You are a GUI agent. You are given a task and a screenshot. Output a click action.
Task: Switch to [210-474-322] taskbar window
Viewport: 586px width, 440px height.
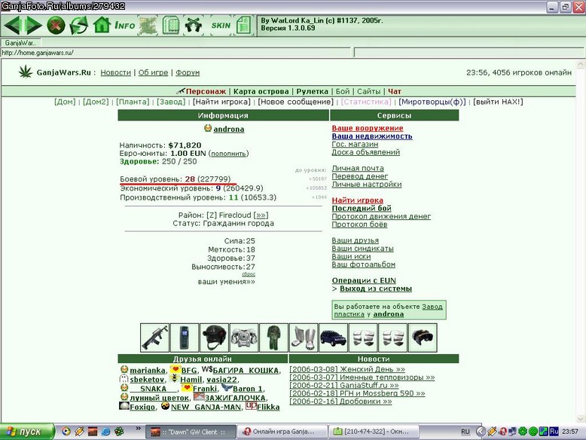point(374,432)
